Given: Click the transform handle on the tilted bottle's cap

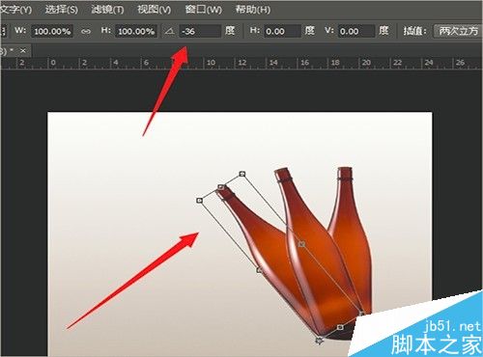Looking at the screenshot, I should (x=220, y=187).
